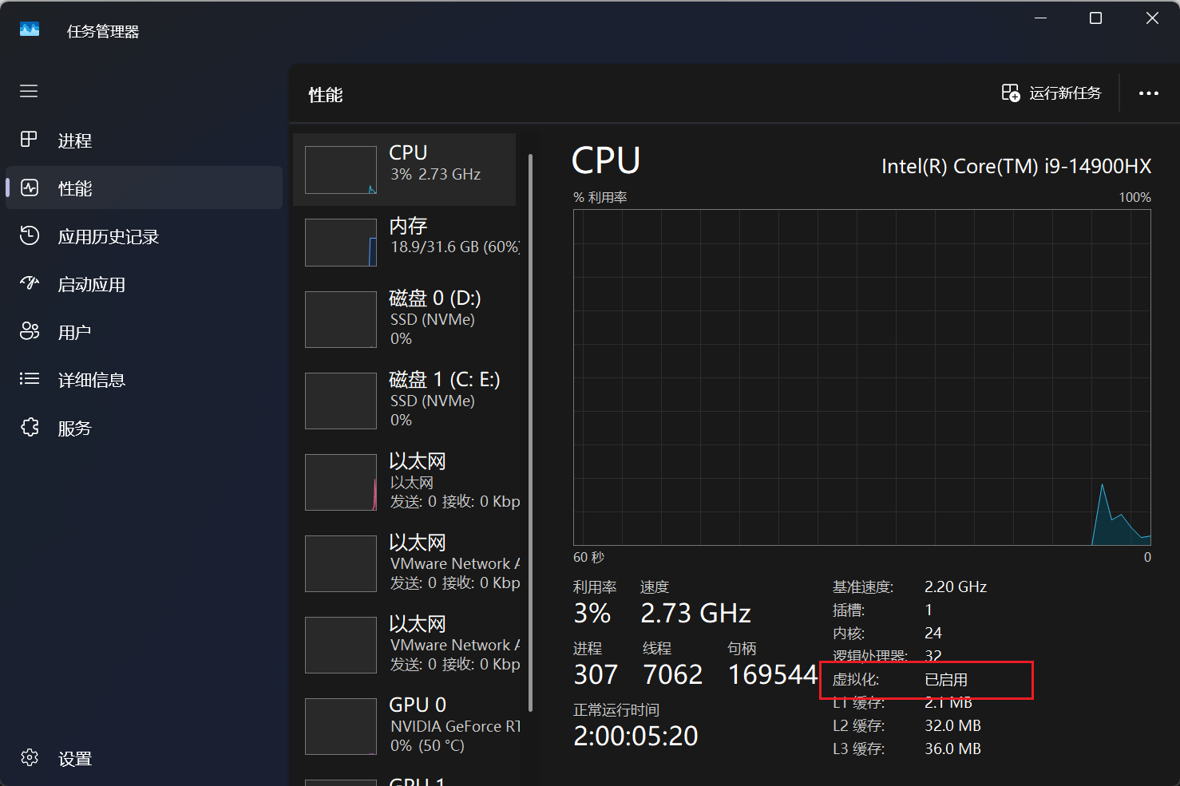The height and width of the screenshot is (786, 1180).
Task: Click the 基准速度 2.20 GHz value
Action: [x=956, y=587]
